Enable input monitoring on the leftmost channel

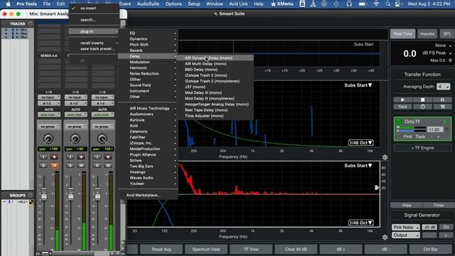43,157
